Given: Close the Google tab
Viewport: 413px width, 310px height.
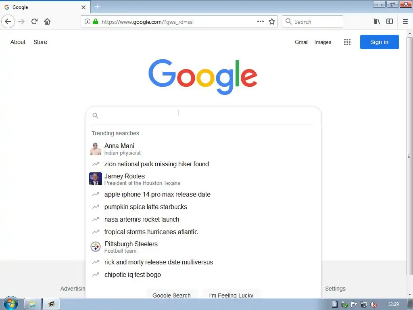Looking at the screenshot, I should tap(83, 7).
